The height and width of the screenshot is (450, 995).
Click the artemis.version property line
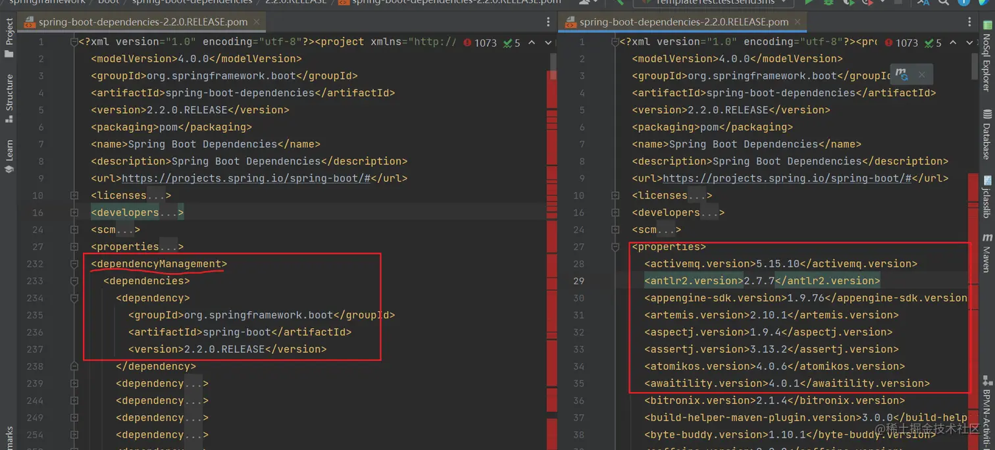click(x=771, y=315)
